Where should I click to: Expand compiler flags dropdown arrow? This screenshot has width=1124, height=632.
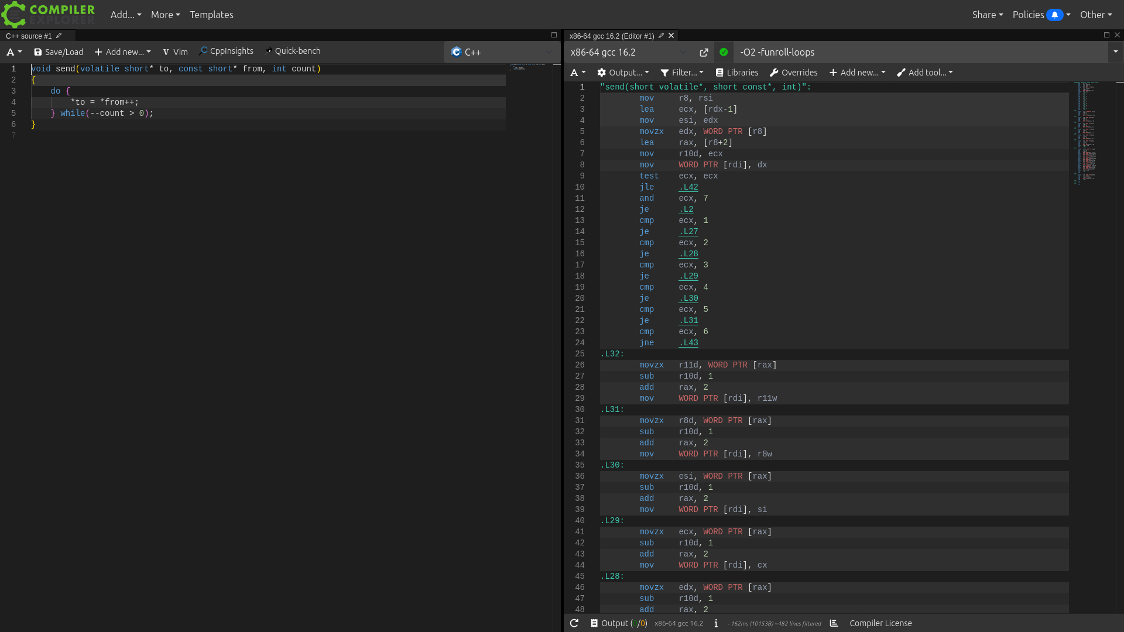[x=1115, y=52]
